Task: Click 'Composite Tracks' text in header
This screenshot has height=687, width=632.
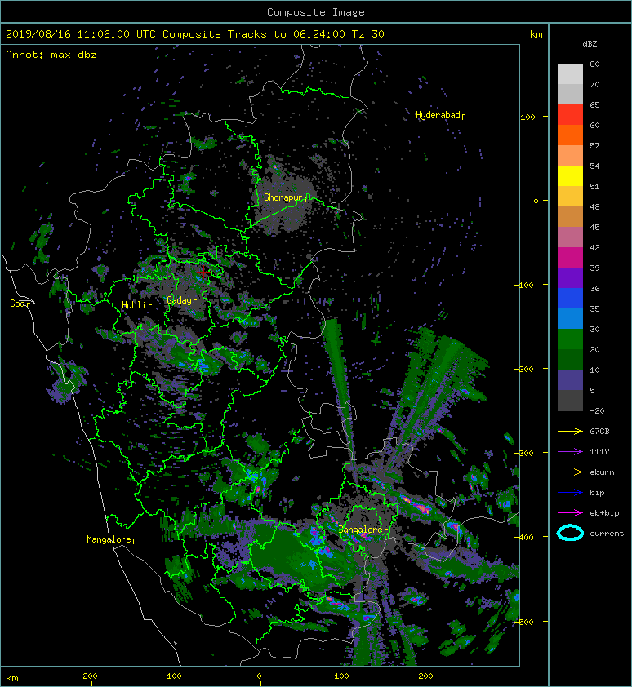Action: (215, 34)
